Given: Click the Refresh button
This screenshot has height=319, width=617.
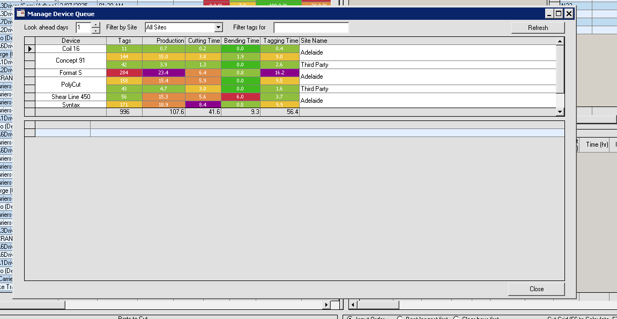Looking at the screenshot, I should pyautogui.click(x=538, y=27).
